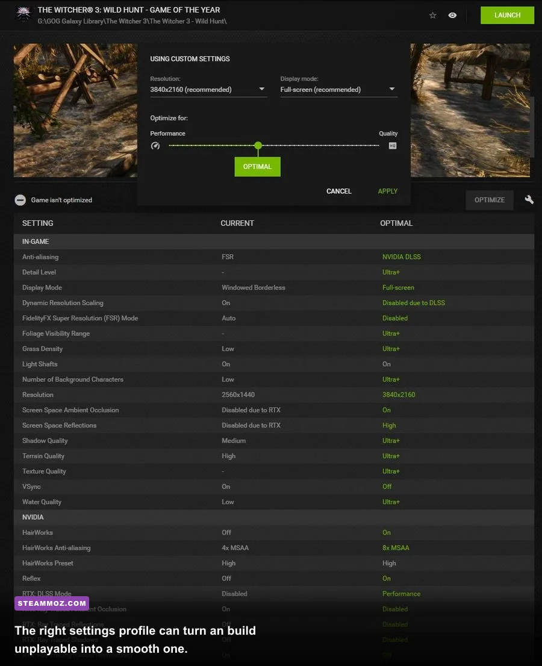Click the 'Game isn't optimized' status text
This screenshot has height=666, width=542.
(61, 200)
